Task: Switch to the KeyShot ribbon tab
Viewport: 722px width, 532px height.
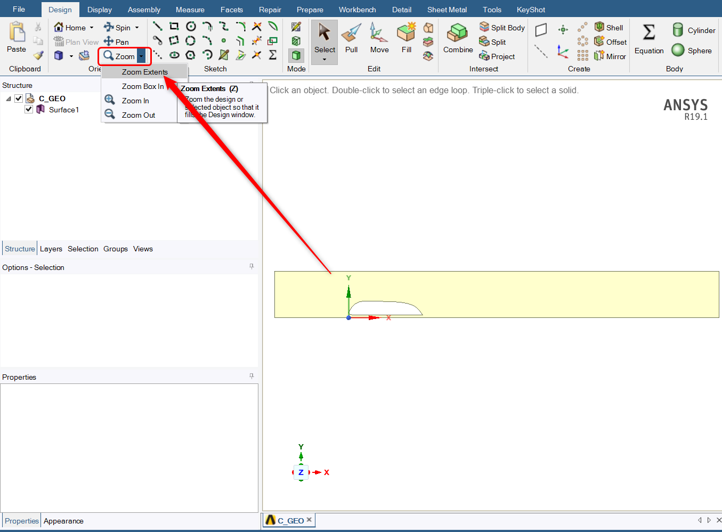Action: coord(531,10)
